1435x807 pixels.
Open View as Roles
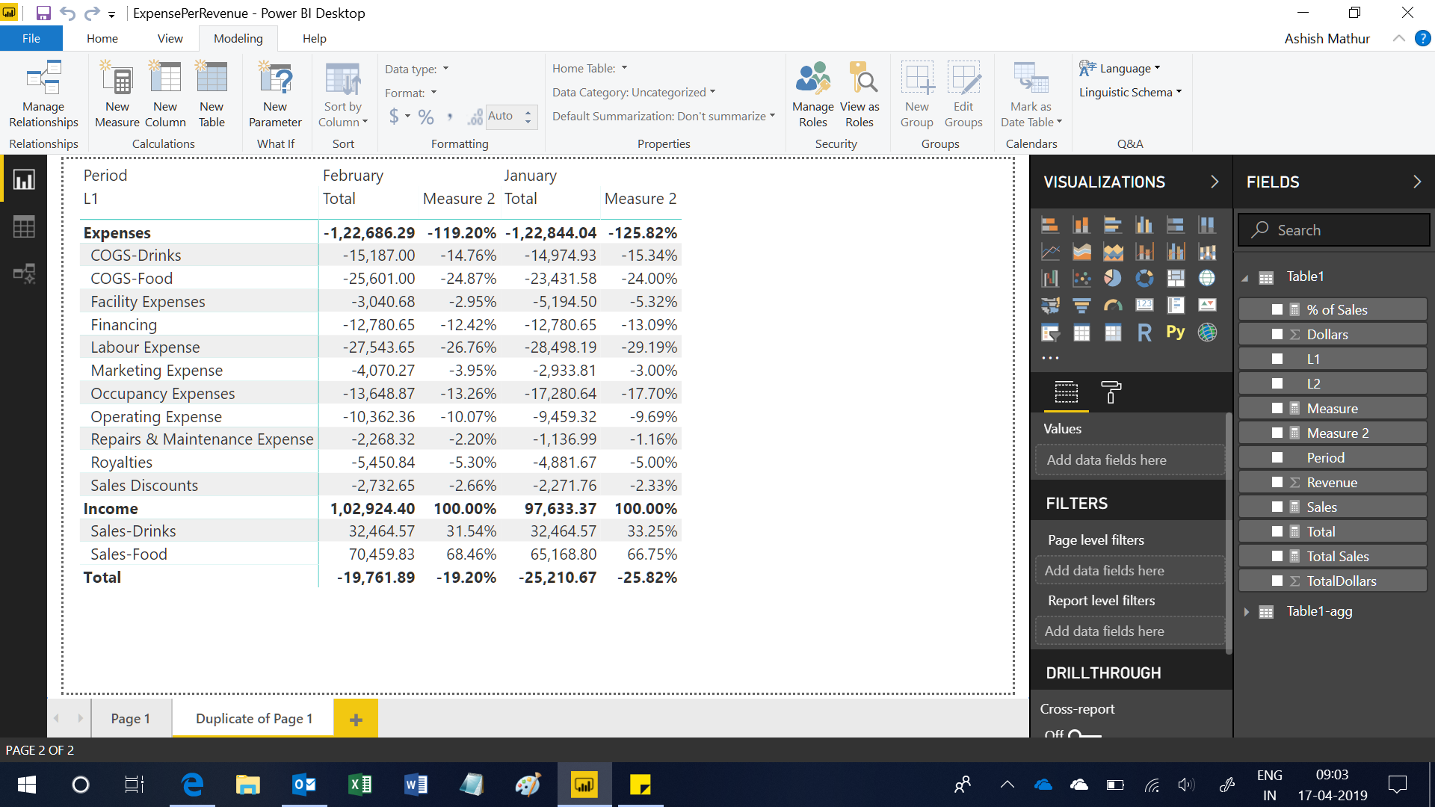(x=860, y=95)
